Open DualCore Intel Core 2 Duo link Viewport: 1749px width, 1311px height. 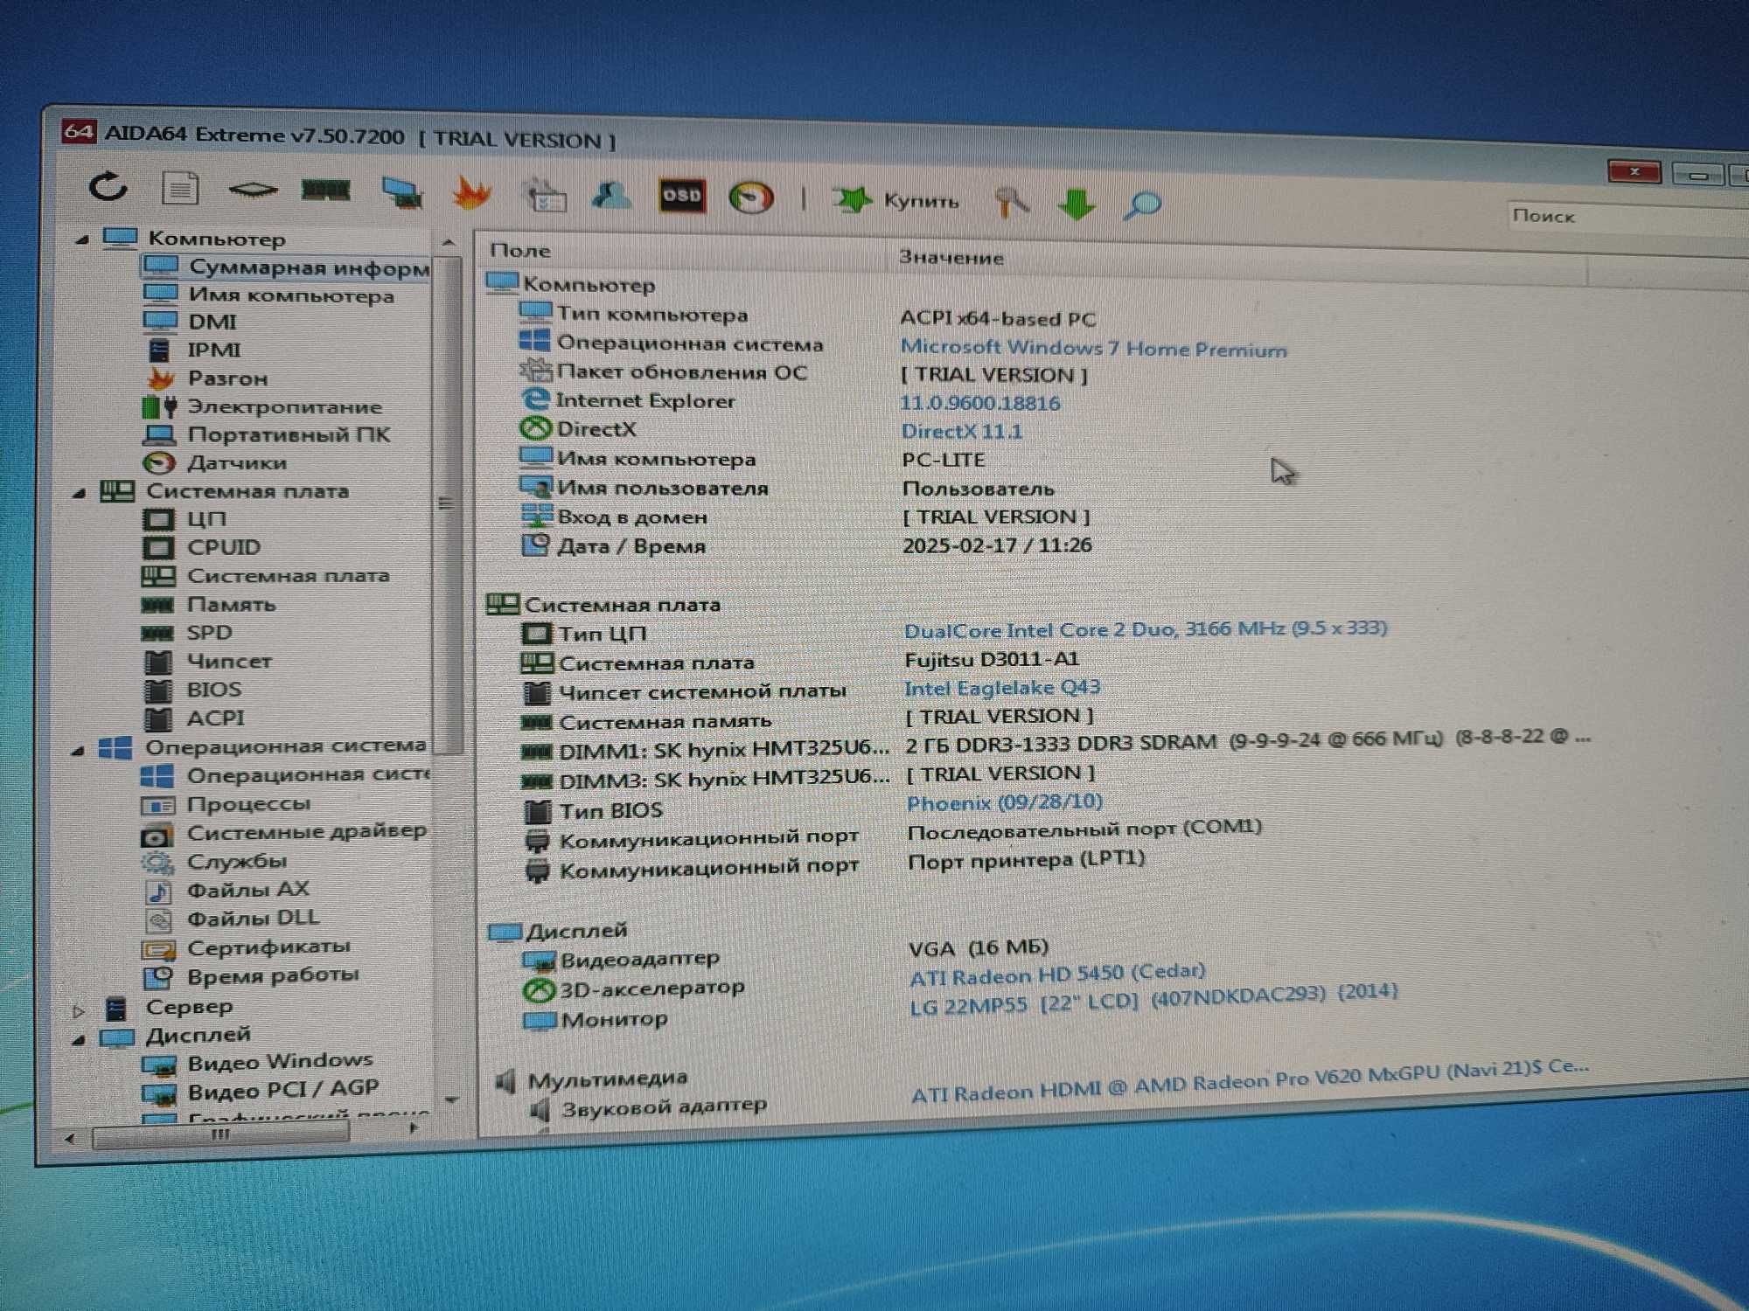1145,628
